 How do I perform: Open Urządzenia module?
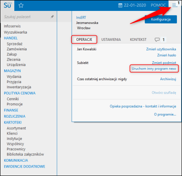coord(16,65)
